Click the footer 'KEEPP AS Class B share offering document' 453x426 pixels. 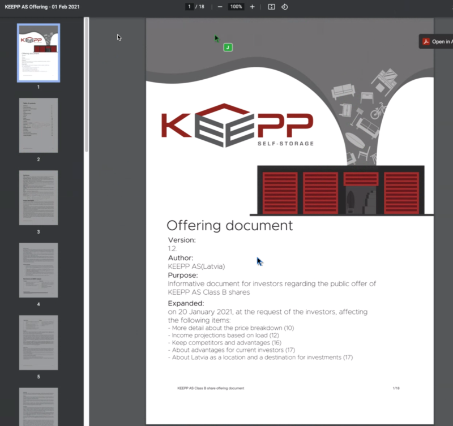pyautogui.click(x=211, y=388)
